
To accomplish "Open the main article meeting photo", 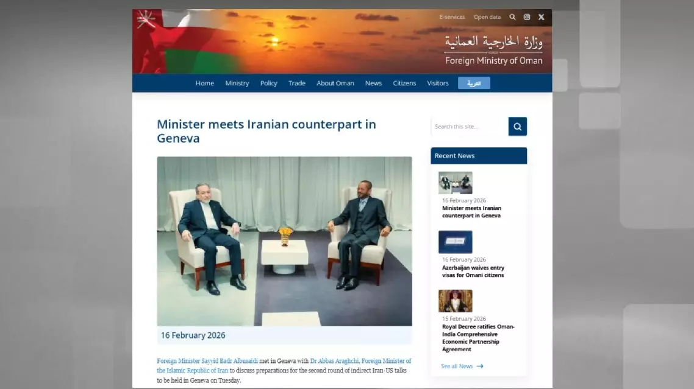I will [x=284, y=241].
